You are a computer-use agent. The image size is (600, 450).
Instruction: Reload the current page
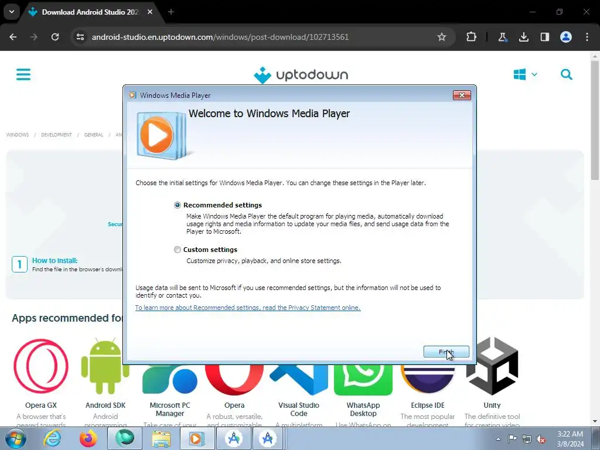point(55,37)
